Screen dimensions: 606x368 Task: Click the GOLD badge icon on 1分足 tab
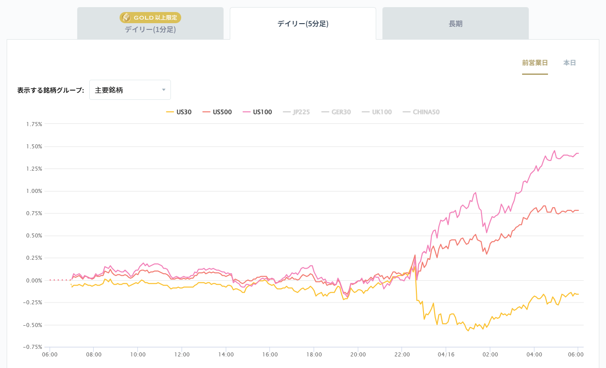coord(127,18)
